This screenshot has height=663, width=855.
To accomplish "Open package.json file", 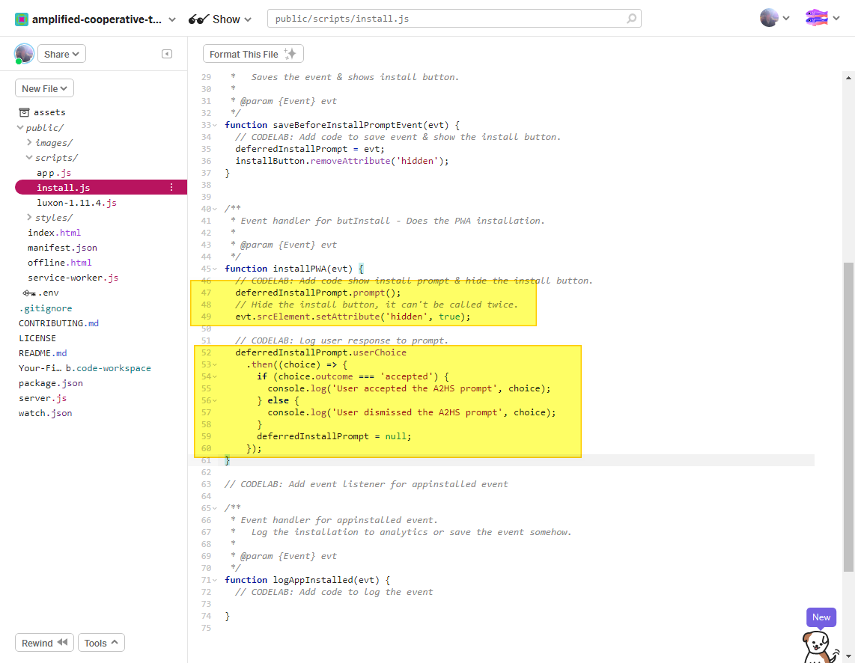I will coord(51,383).
